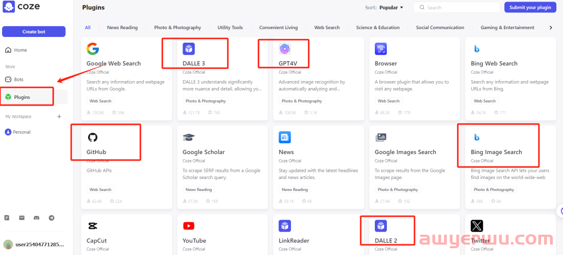563x255 pixels.
Task: Click the username text at bottom left
Action: pyautogui.click(x=40, y=245)
